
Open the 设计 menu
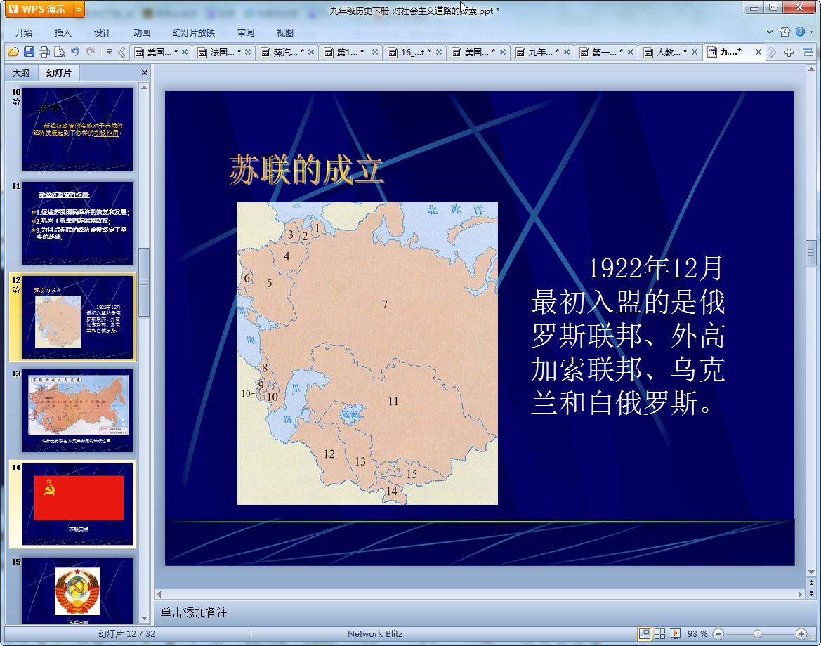[102, 32]
